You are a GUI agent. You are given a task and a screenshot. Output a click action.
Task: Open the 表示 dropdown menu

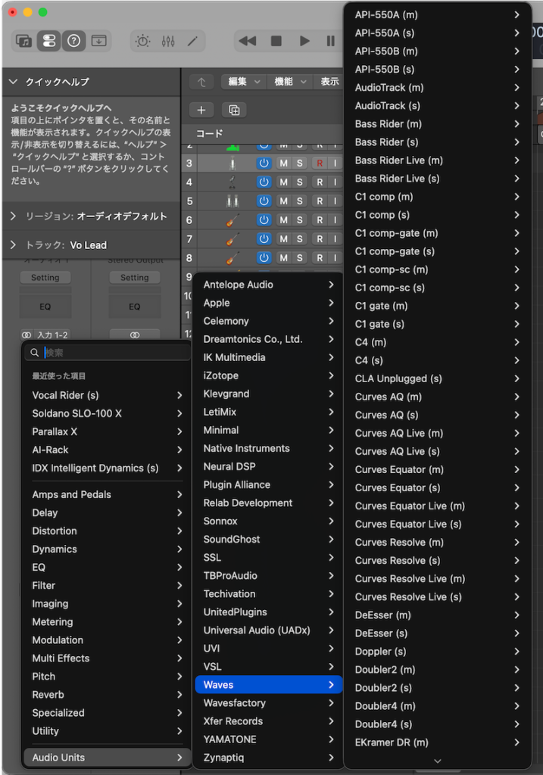pos(329,82)
